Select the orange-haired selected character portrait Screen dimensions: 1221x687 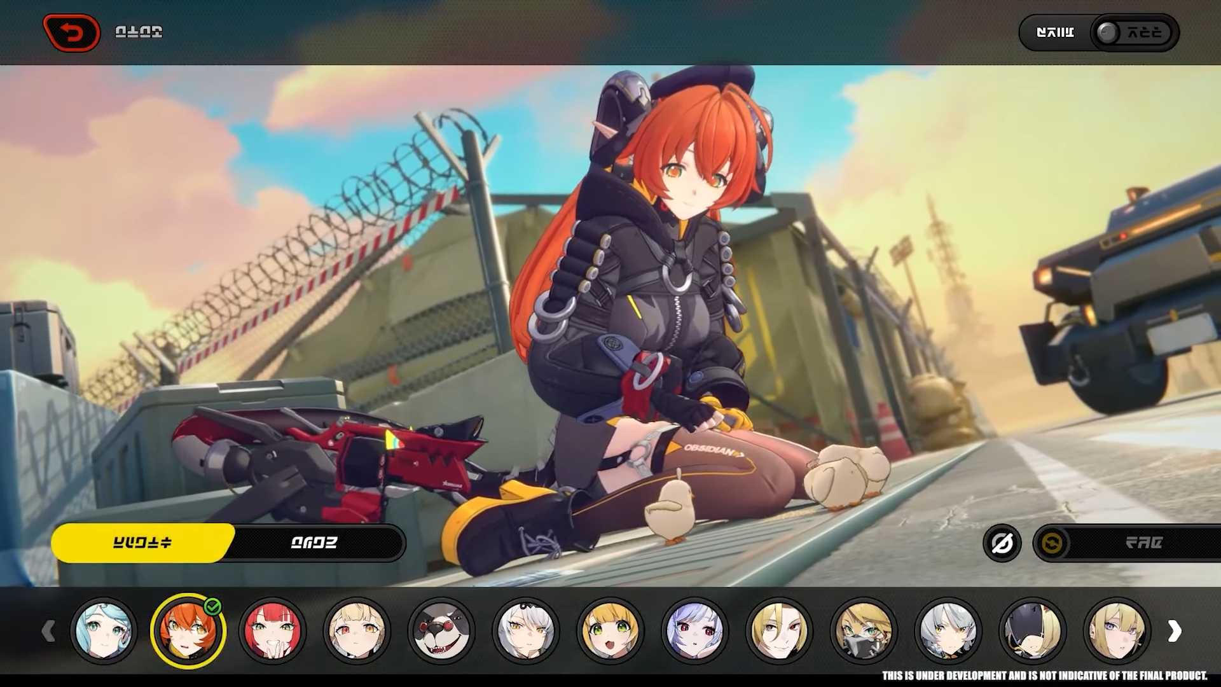tap(188, 630)
